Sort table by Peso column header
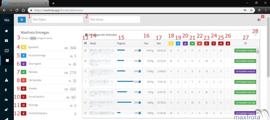This screenshot has width=270, height=120. pyautogui.click(x=146, y=43)
